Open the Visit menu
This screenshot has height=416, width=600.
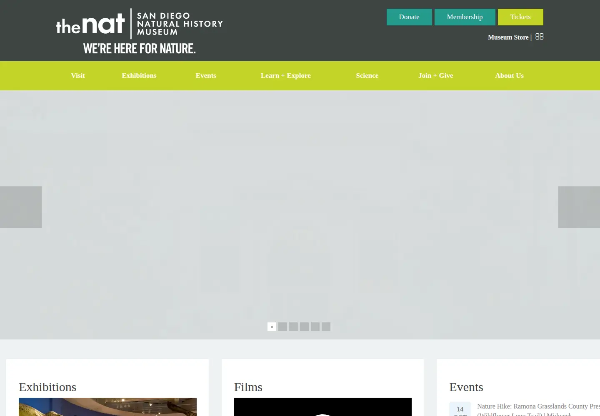pyautogui.click(x=78, y=75)
